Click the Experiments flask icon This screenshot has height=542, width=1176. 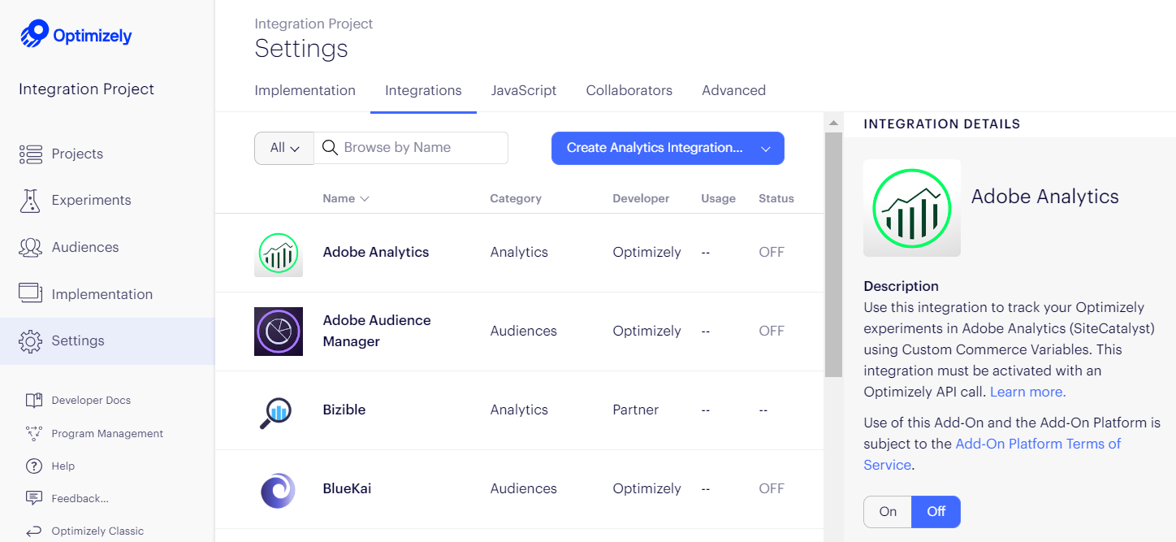[x=30, y=201]
